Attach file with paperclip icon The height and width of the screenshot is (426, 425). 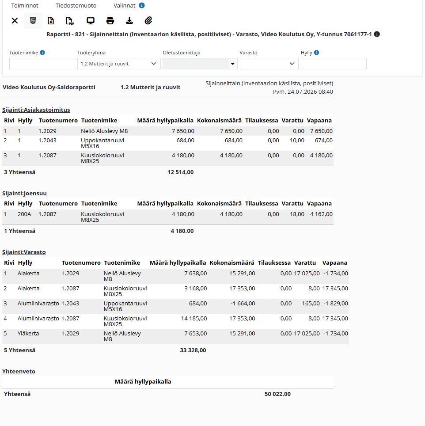(148, 21)
